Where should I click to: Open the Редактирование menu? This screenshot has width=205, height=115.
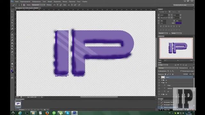[25, 2]
